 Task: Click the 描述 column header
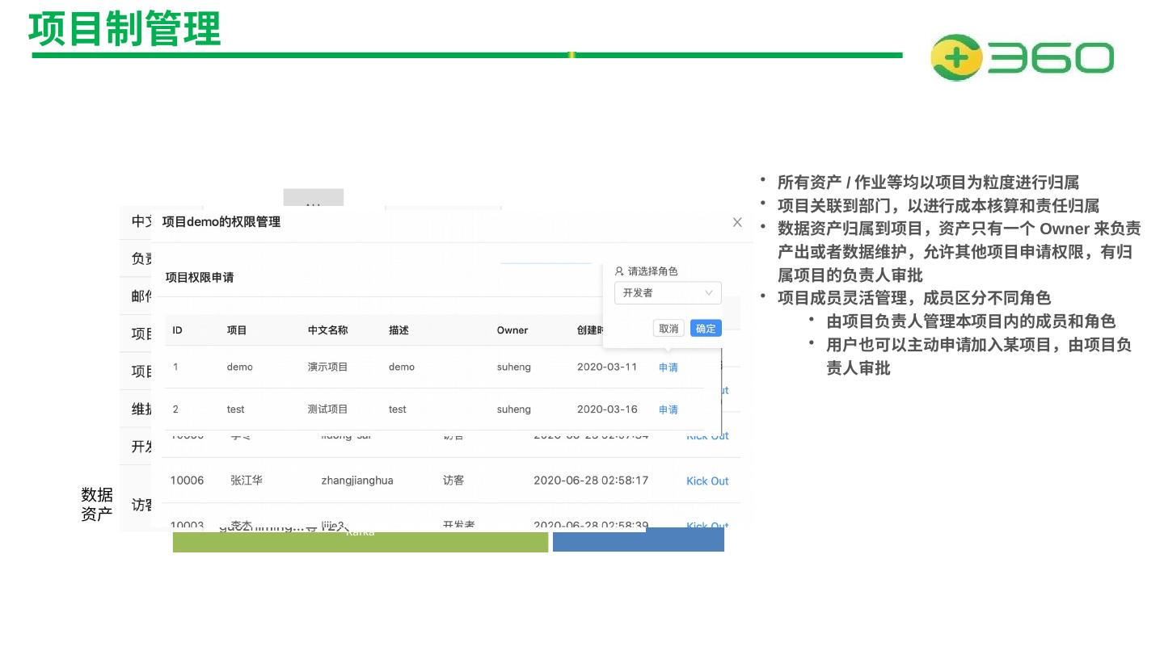(x=399, y=330)
